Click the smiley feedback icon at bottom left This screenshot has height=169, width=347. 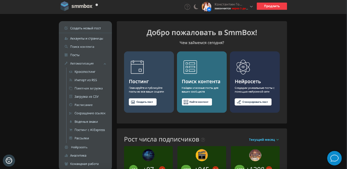9,161
